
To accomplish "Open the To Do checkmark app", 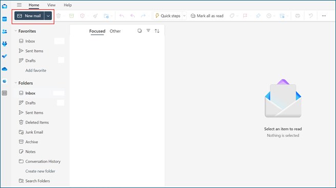I will (5, 56).
